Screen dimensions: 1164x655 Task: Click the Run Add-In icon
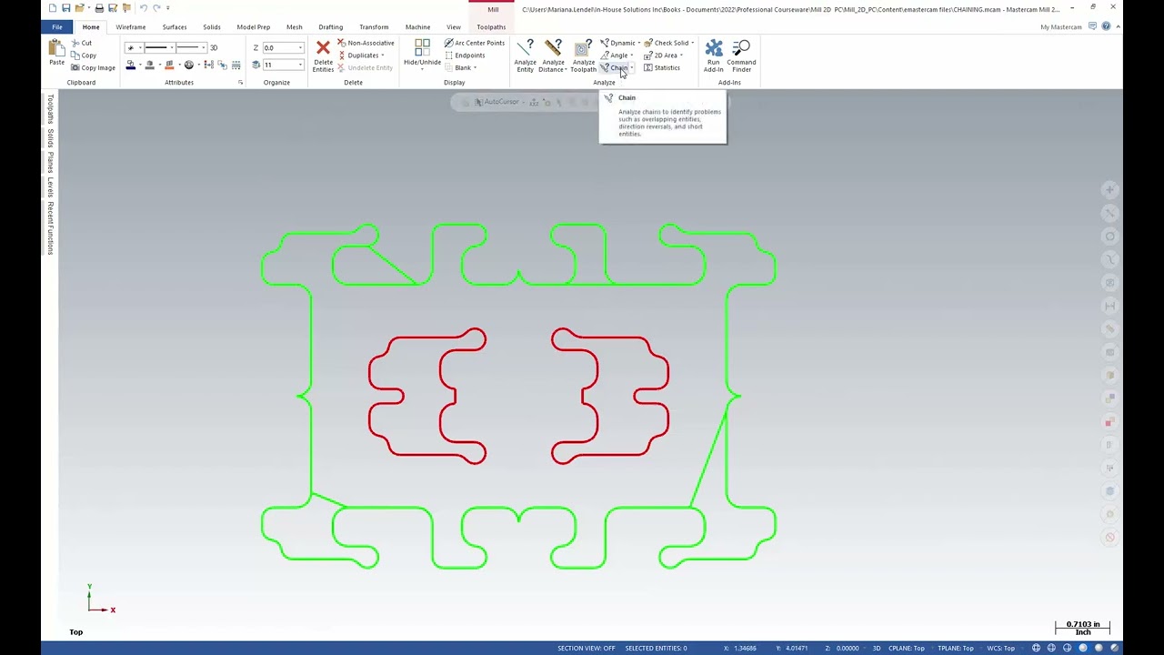click(x=714, y=48)
